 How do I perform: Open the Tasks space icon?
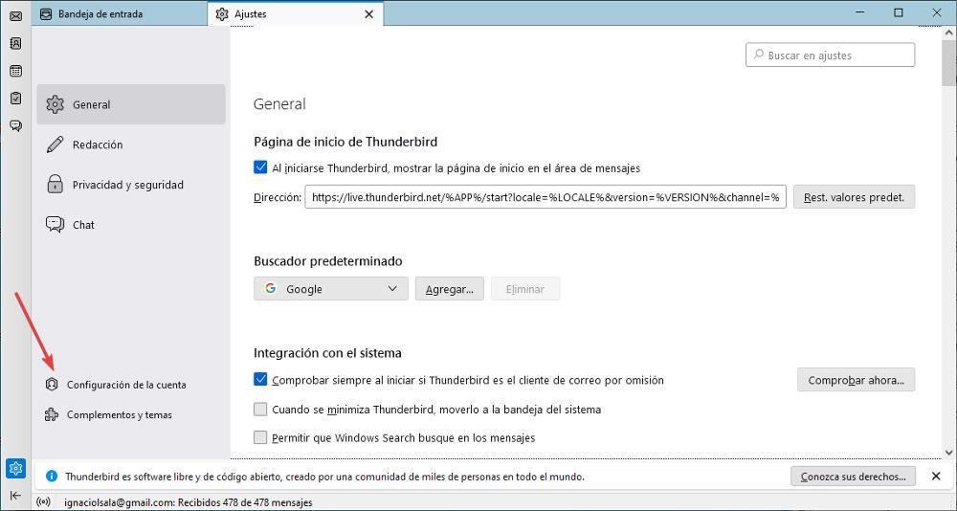(16, 98)
